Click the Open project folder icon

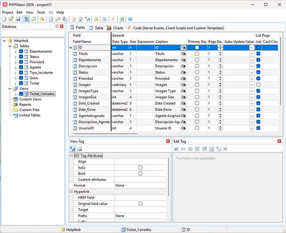(11, 19)
